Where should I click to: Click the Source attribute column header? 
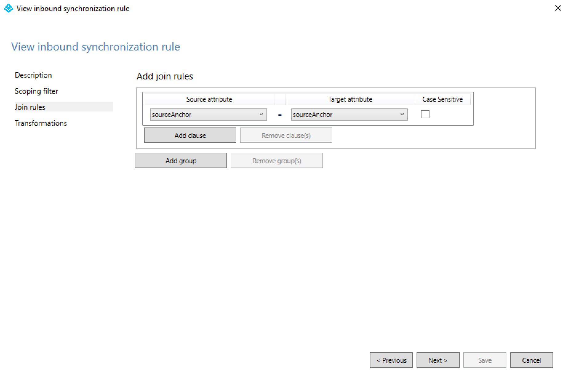(x=209, y=99)
